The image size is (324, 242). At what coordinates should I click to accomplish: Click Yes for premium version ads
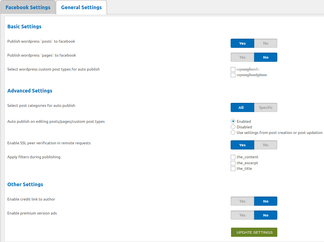tap(242, 215)
